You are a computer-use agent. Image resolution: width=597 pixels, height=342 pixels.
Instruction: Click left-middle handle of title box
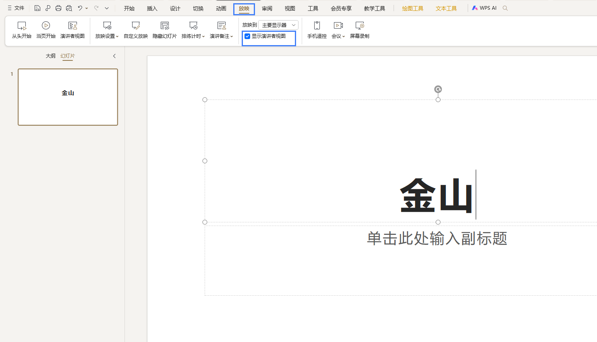pos(205,161)
